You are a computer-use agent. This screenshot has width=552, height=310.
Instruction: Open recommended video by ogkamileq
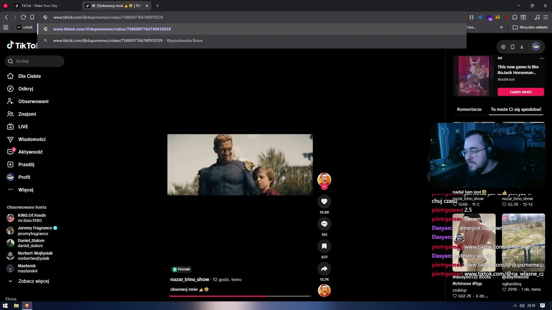(523, 242)
